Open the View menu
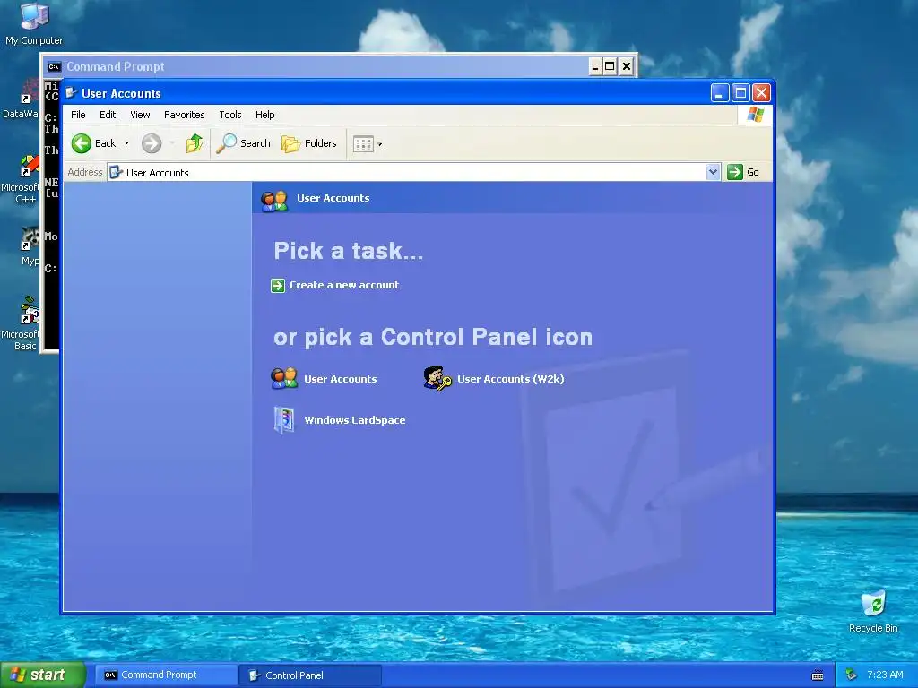Screen dimensions: 918x688 coord(140,115)
